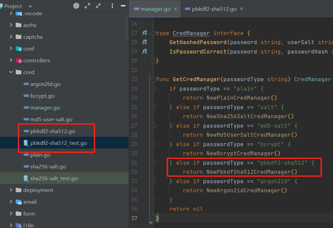Close the pbkdf2-sha512.go editor tab
The width and height of the screenshot is (333, 228).
[x=242, y=9]
